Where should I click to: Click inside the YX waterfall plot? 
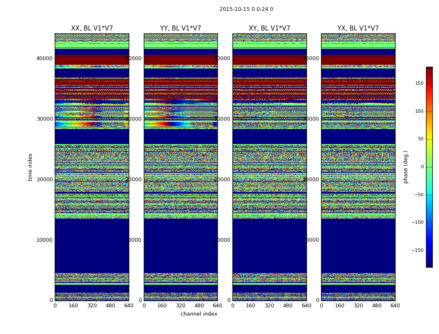coord(358,167)
